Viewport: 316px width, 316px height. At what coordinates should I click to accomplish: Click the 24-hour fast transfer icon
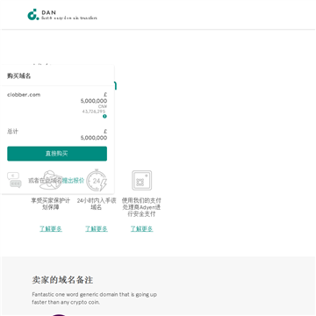point(97,180)
